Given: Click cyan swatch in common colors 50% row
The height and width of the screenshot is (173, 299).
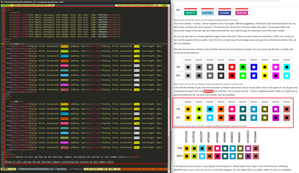Looking at the screenshot, I should click(286, 76).
